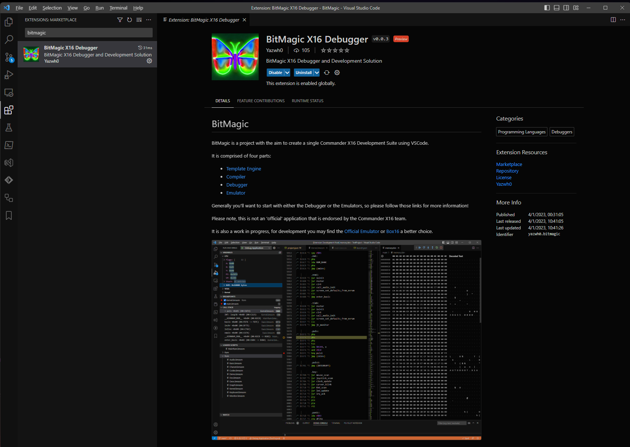Viewport: 630px width, 447px height.
Task: Open manage gear on BitMagic list item
Action: (x=149, y=61)
